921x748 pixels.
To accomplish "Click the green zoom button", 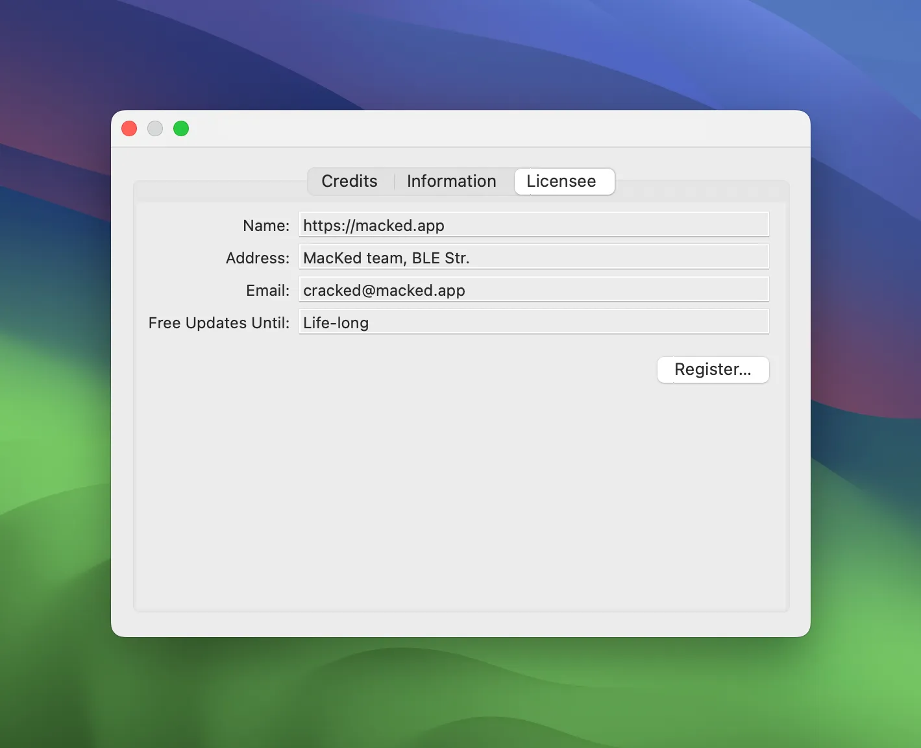I will 181,128.
